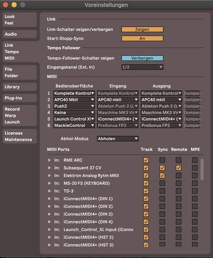
Task: Switch to the Audio preferences tab
Action: [20, 34]
